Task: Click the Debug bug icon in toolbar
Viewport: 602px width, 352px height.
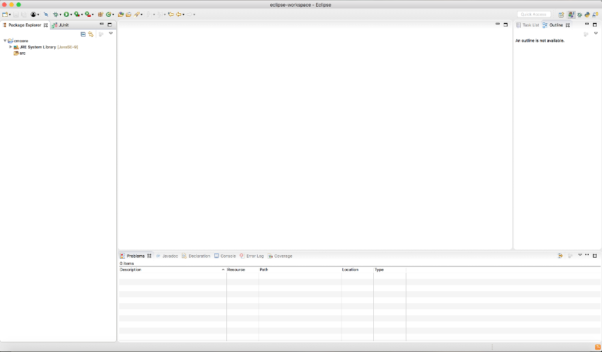Action: 55,14
